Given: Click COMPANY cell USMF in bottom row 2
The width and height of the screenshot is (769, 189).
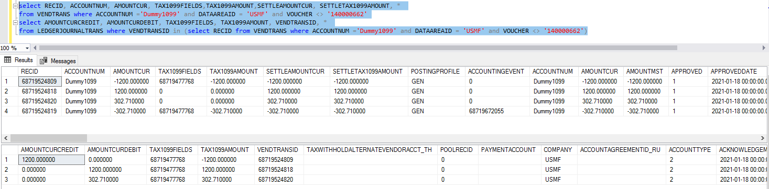Looking at the screenshot, I should pyautogui.click(x=559, y=170).
